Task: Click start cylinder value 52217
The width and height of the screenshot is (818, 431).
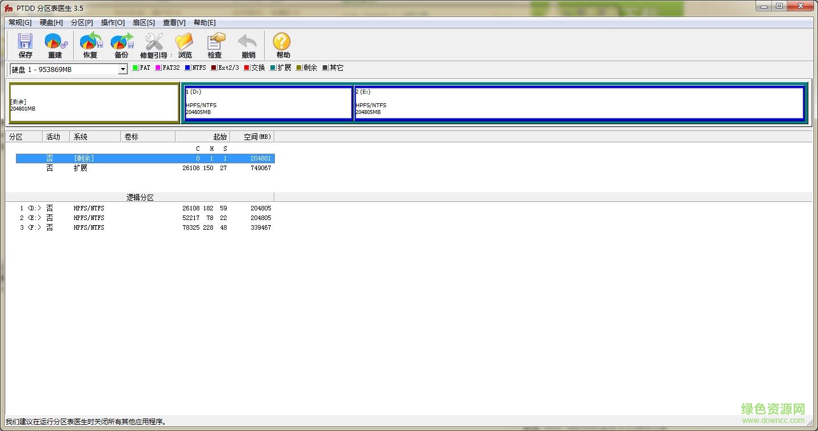Action: (191, 218)
